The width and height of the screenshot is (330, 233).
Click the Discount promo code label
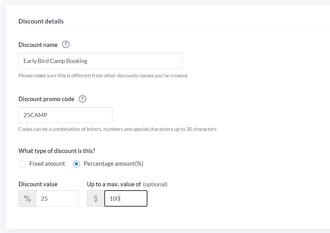pos(46,99)
